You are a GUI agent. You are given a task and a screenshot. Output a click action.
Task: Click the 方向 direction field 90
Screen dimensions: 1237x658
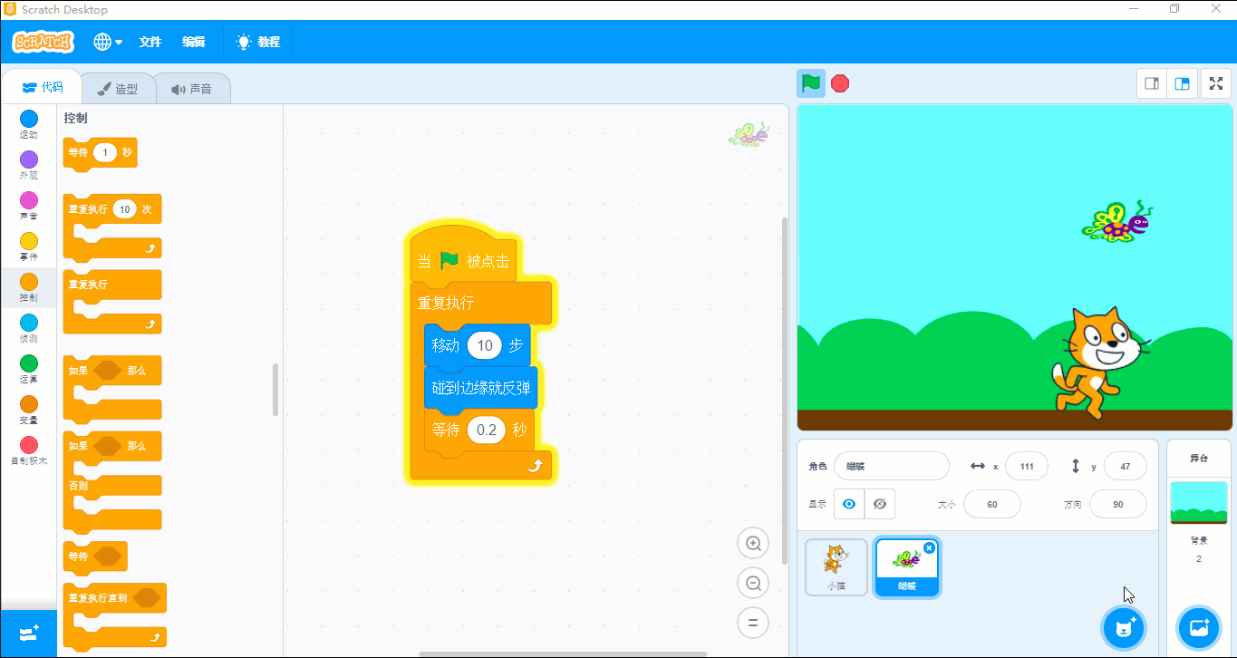(1118, 504)
